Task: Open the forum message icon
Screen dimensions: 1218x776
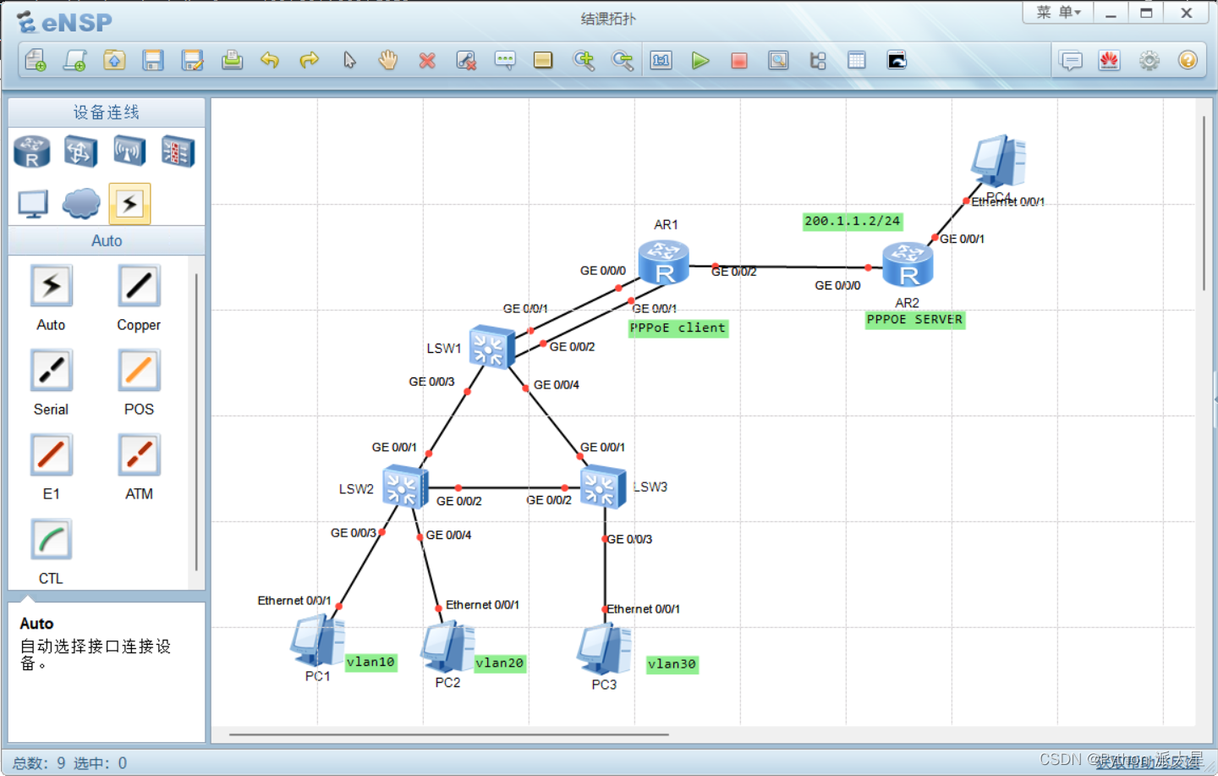Action: click(1071, 60)
